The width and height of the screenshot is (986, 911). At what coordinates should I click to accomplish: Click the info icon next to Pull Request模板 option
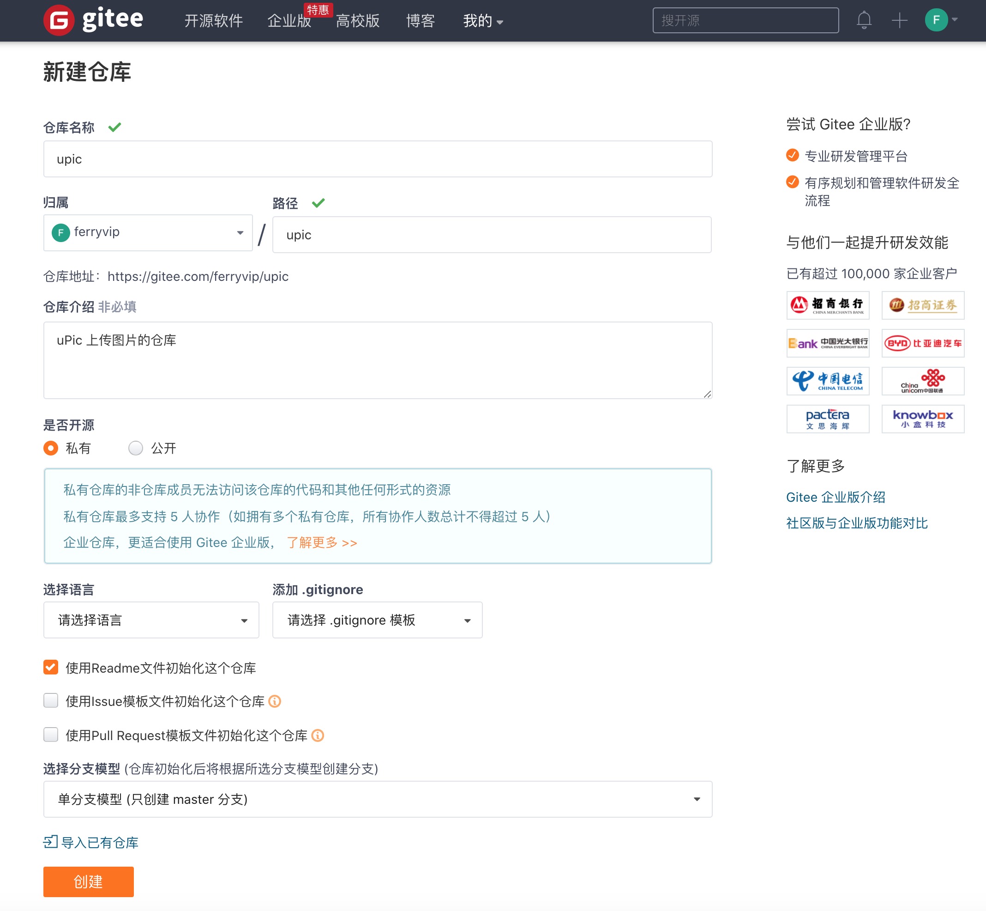click(x=318, y=735)
